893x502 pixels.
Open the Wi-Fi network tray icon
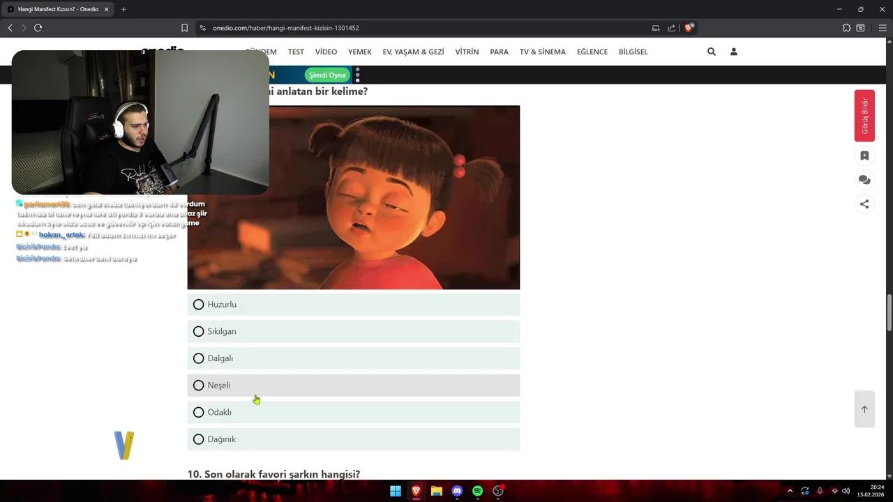(834, 491)
